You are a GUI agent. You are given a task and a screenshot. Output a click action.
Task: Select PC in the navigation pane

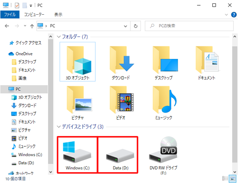click(24, 89)
